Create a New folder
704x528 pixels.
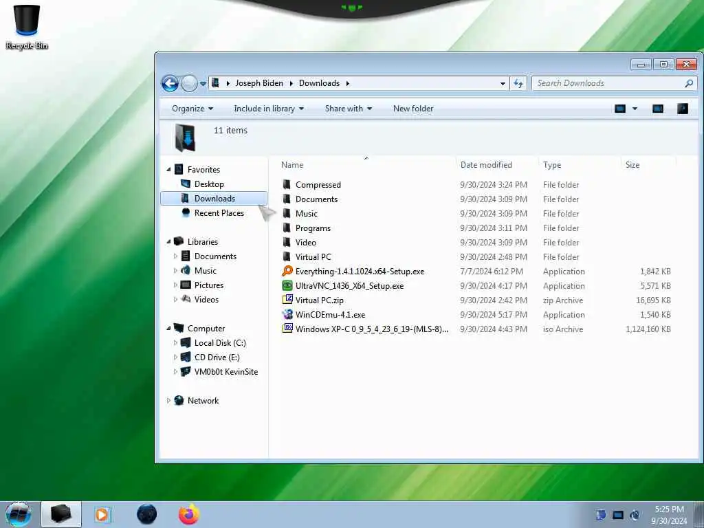[x=413, y=109]
